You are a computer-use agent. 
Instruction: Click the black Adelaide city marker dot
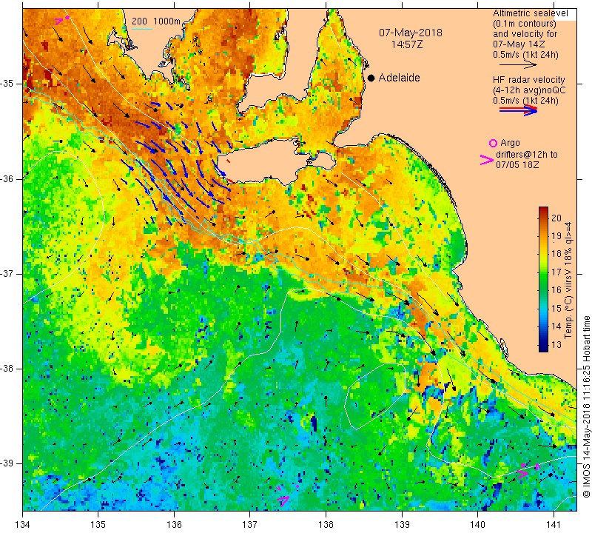(x=371, y=78)
